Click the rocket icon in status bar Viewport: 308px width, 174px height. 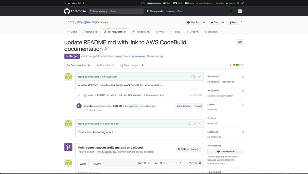click(243, 3)
